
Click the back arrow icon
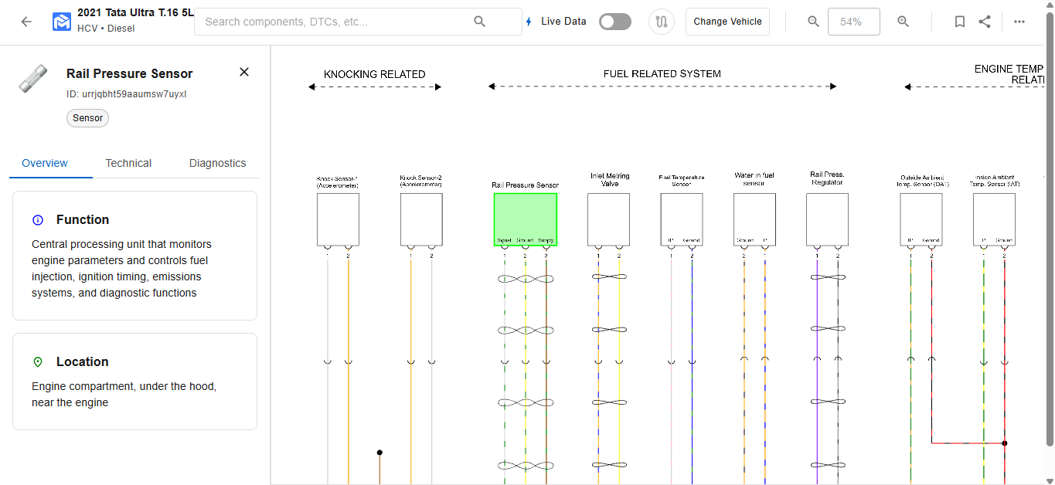tap(26, 22)
